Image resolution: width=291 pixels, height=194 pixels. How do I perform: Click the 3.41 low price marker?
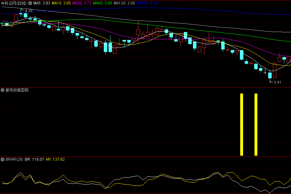pos(277,82)
